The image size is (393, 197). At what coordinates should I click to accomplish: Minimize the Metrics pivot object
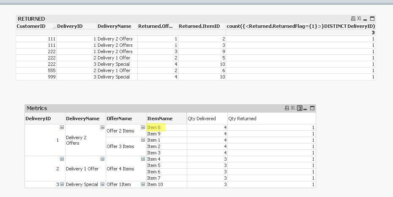[305, 108]
